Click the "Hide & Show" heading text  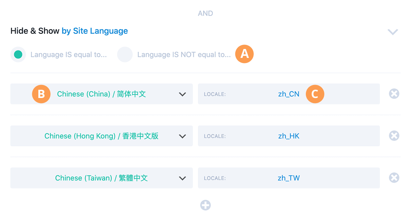coord(35,31)
